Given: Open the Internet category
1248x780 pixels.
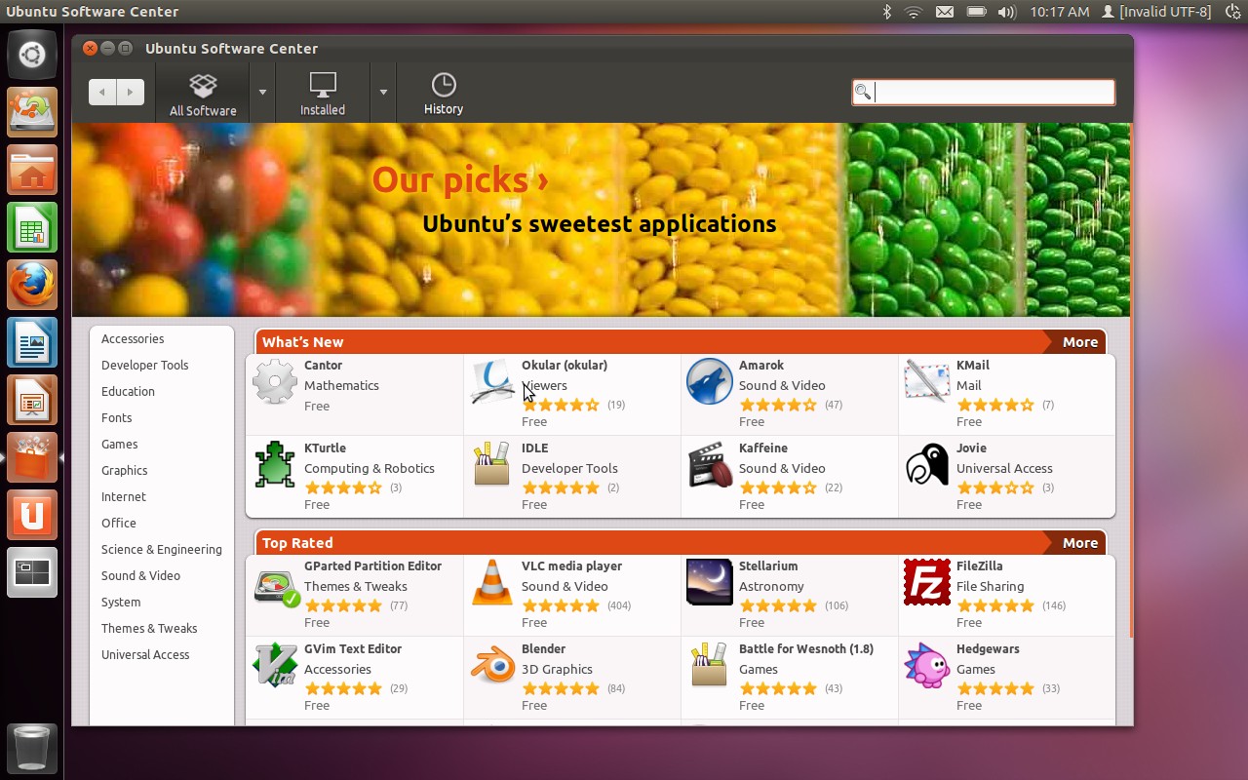Looking at the screenshot, I should pos(124,496).
